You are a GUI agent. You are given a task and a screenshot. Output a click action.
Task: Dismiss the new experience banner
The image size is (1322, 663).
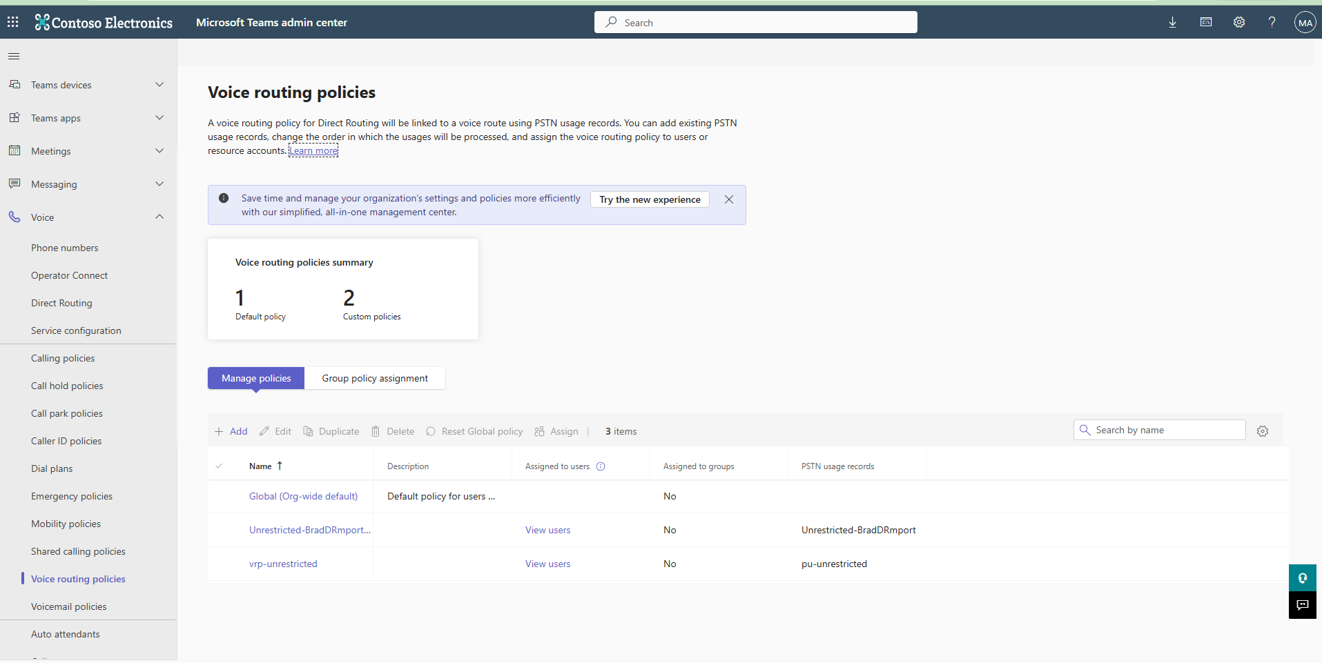pos(729,199)
